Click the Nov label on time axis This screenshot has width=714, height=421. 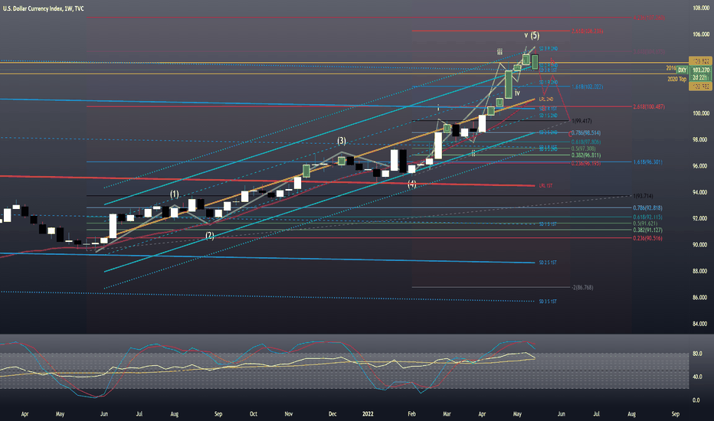(x=288, y=414)
